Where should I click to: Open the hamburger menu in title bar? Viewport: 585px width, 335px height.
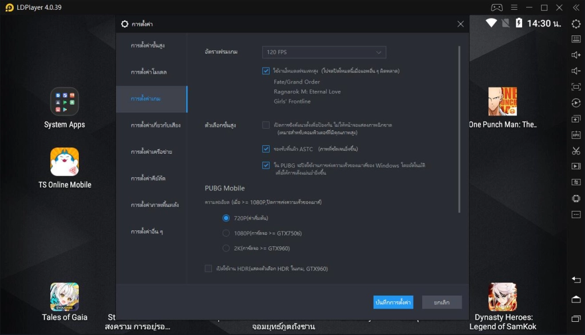514,7
